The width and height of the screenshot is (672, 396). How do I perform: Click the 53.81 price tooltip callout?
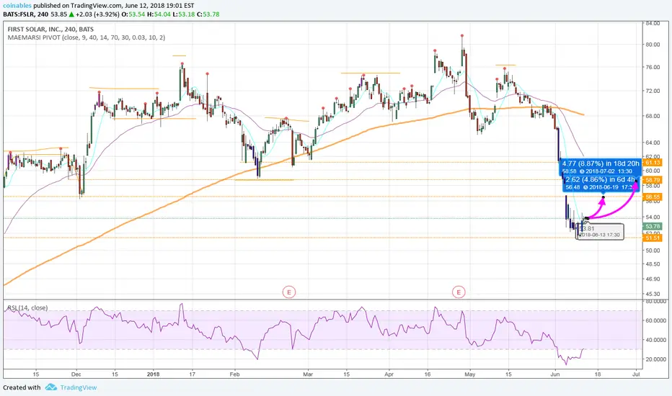point(600,232)
